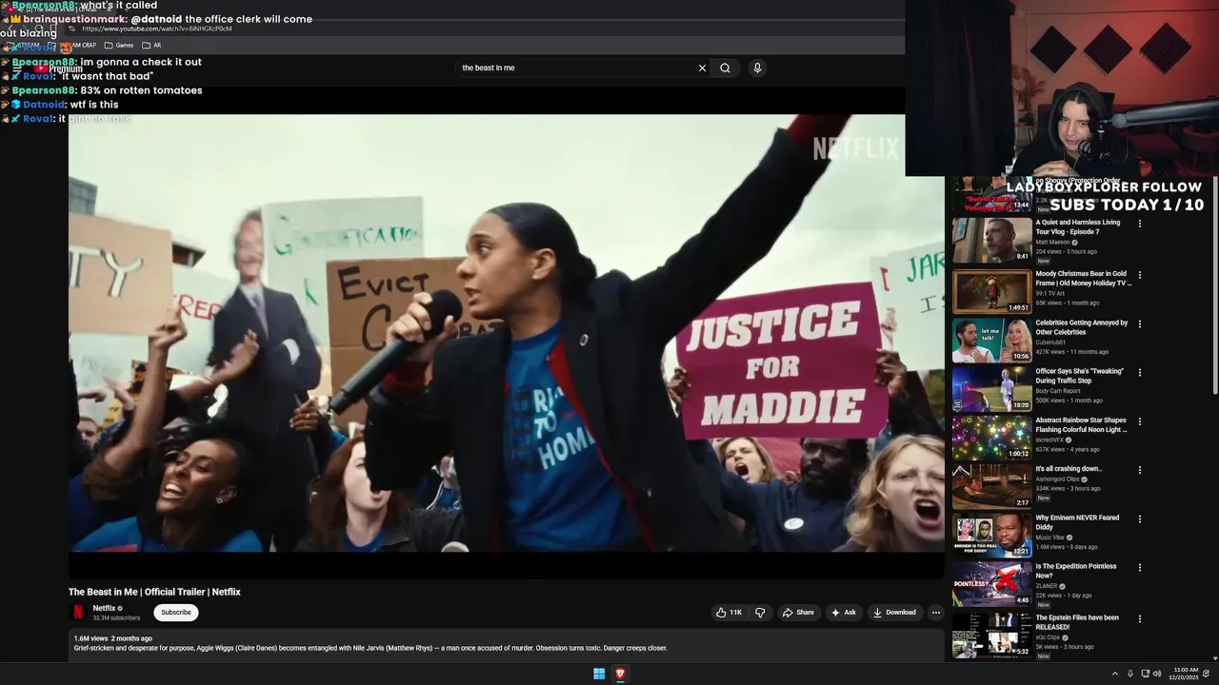The width and height of the screenshot is (1219, 685).
Task: Click the 'Body Cam Report' channel name
Action: click(x=1056, y=391)
